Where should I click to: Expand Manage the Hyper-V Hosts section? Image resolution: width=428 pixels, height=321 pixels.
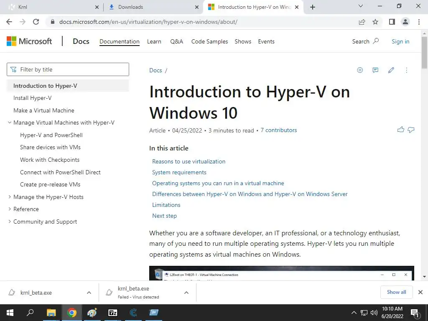pyautogui.click(x=10, y=197)
